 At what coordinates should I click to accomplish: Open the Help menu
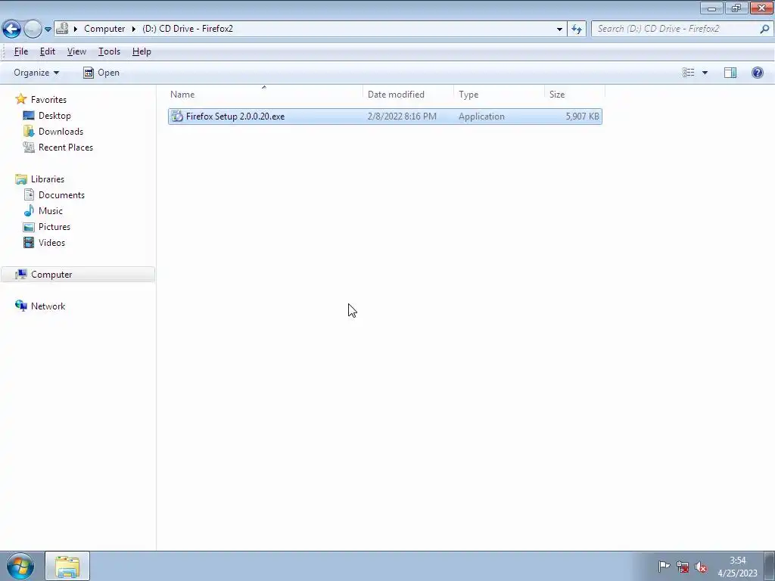142,51
